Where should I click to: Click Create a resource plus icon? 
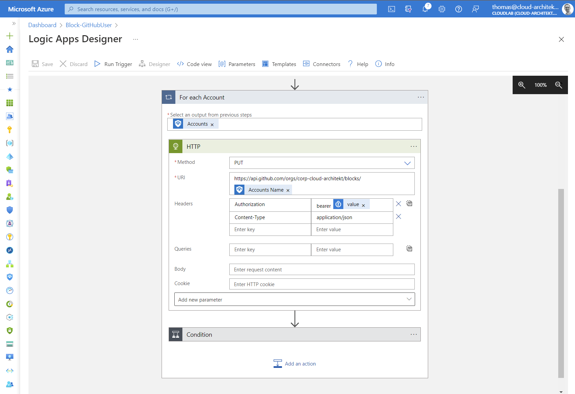coord(10,36)
